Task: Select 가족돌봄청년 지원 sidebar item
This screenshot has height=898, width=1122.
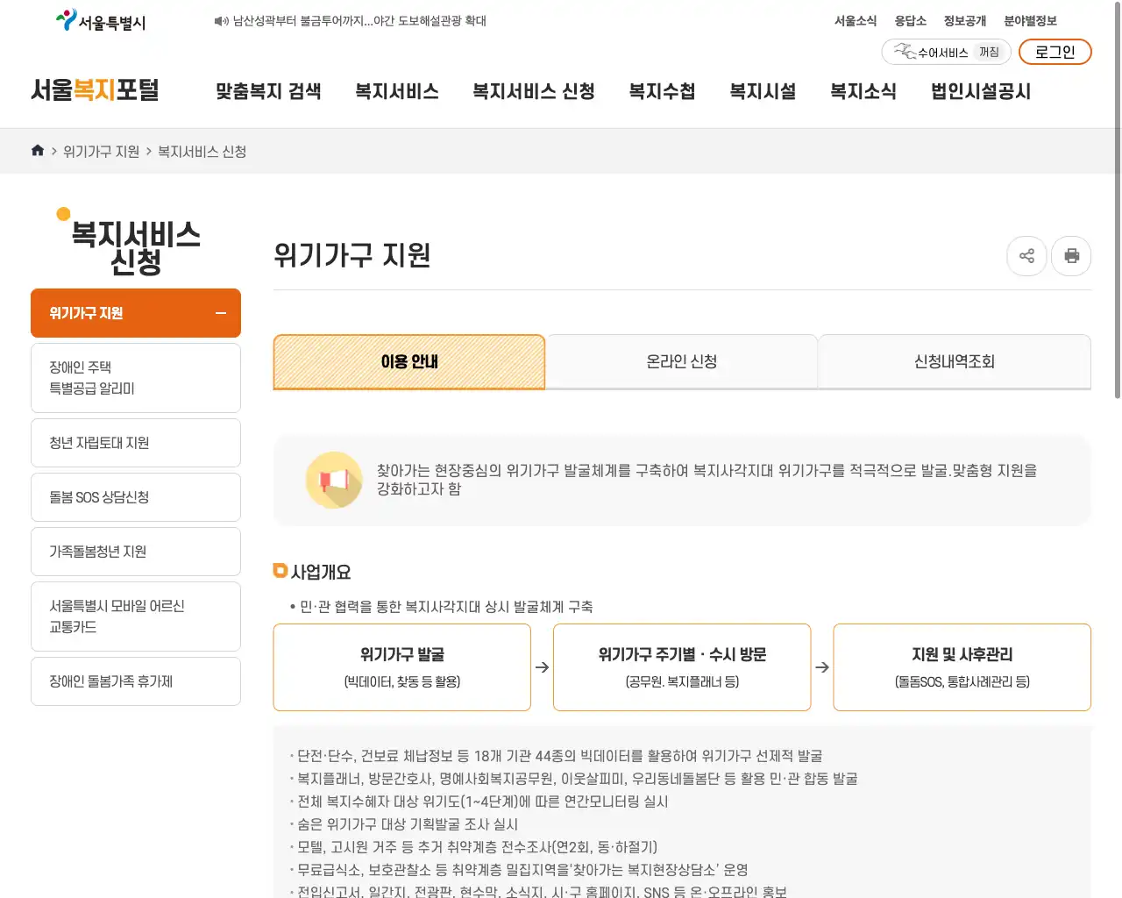Action: 136,552
